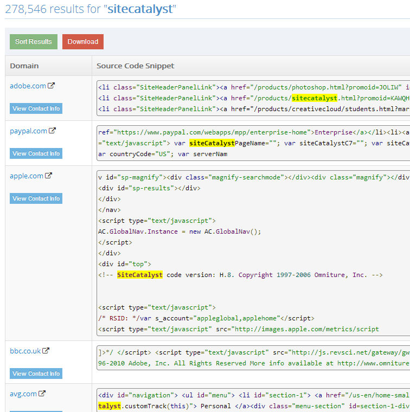Image resolution: width=410 pixels, height=412 pixels.
Task: Open the adobe.com domain link
Action: (28, 86)
